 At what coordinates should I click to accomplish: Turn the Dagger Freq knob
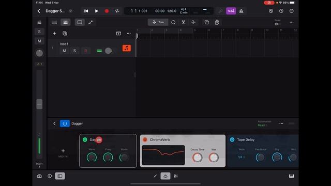pyautogui.click(x=108, y=158)
